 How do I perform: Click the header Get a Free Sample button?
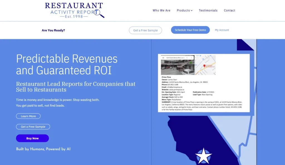[x=145, y=30]
